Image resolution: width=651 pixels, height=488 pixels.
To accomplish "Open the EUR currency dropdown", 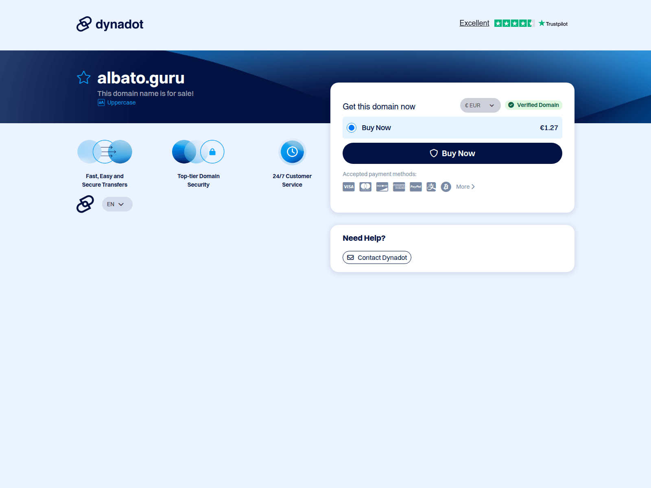I will 480,105.
